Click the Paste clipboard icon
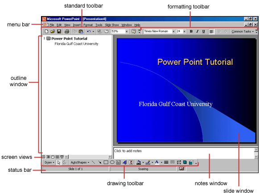This screenshot has height=195, width=260. tap(81, 31)
